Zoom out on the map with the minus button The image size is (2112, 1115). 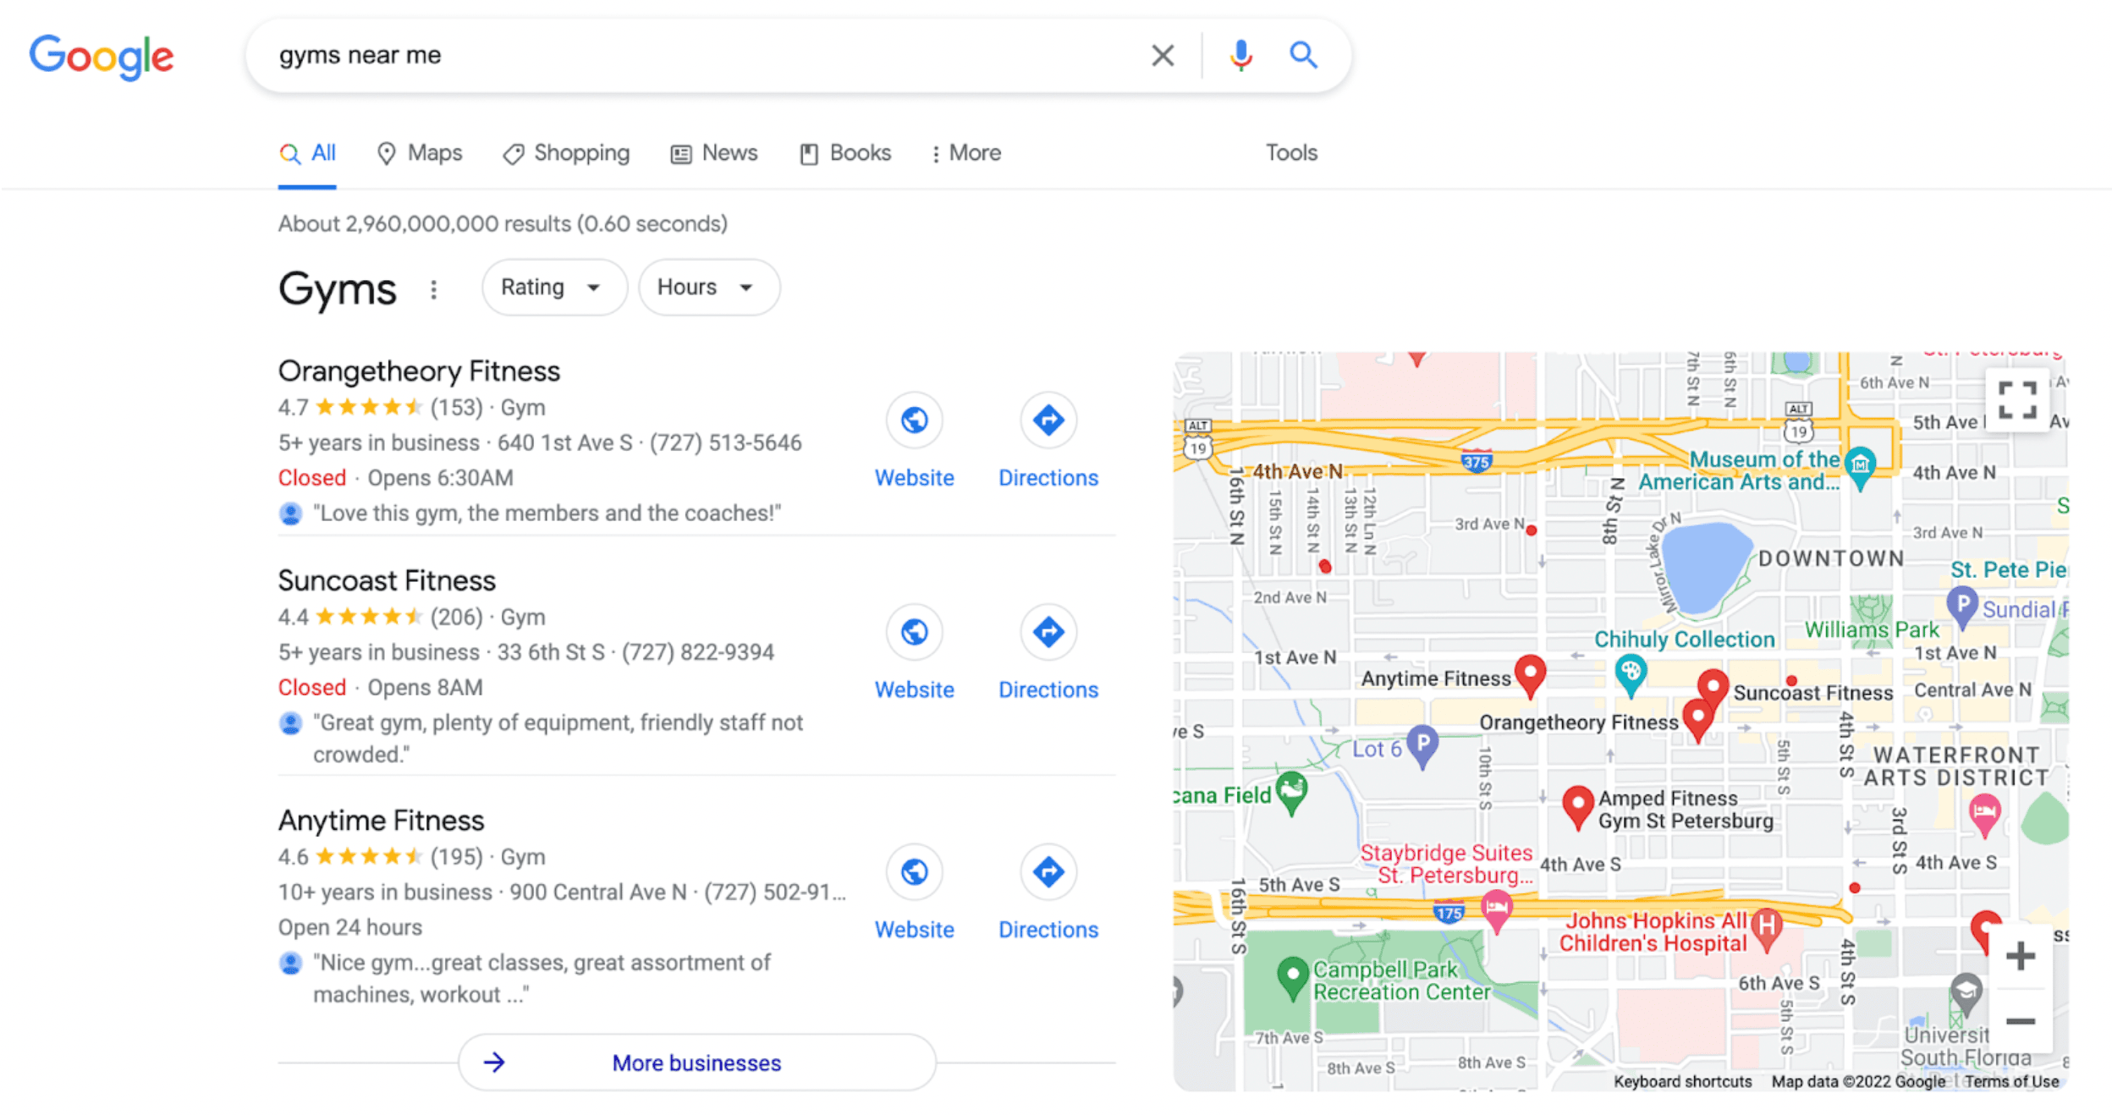click(x=2020, y=1021)
